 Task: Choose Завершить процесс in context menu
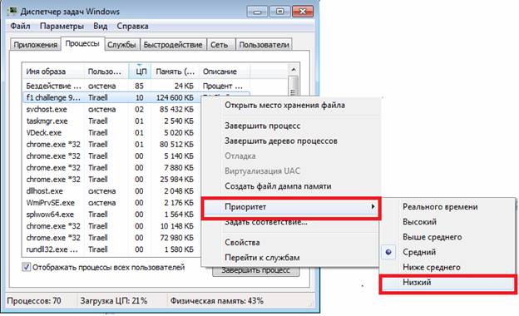263,126
